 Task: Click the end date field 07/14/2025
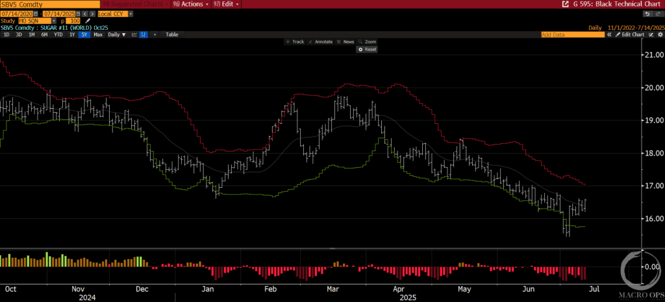(58, 14)
